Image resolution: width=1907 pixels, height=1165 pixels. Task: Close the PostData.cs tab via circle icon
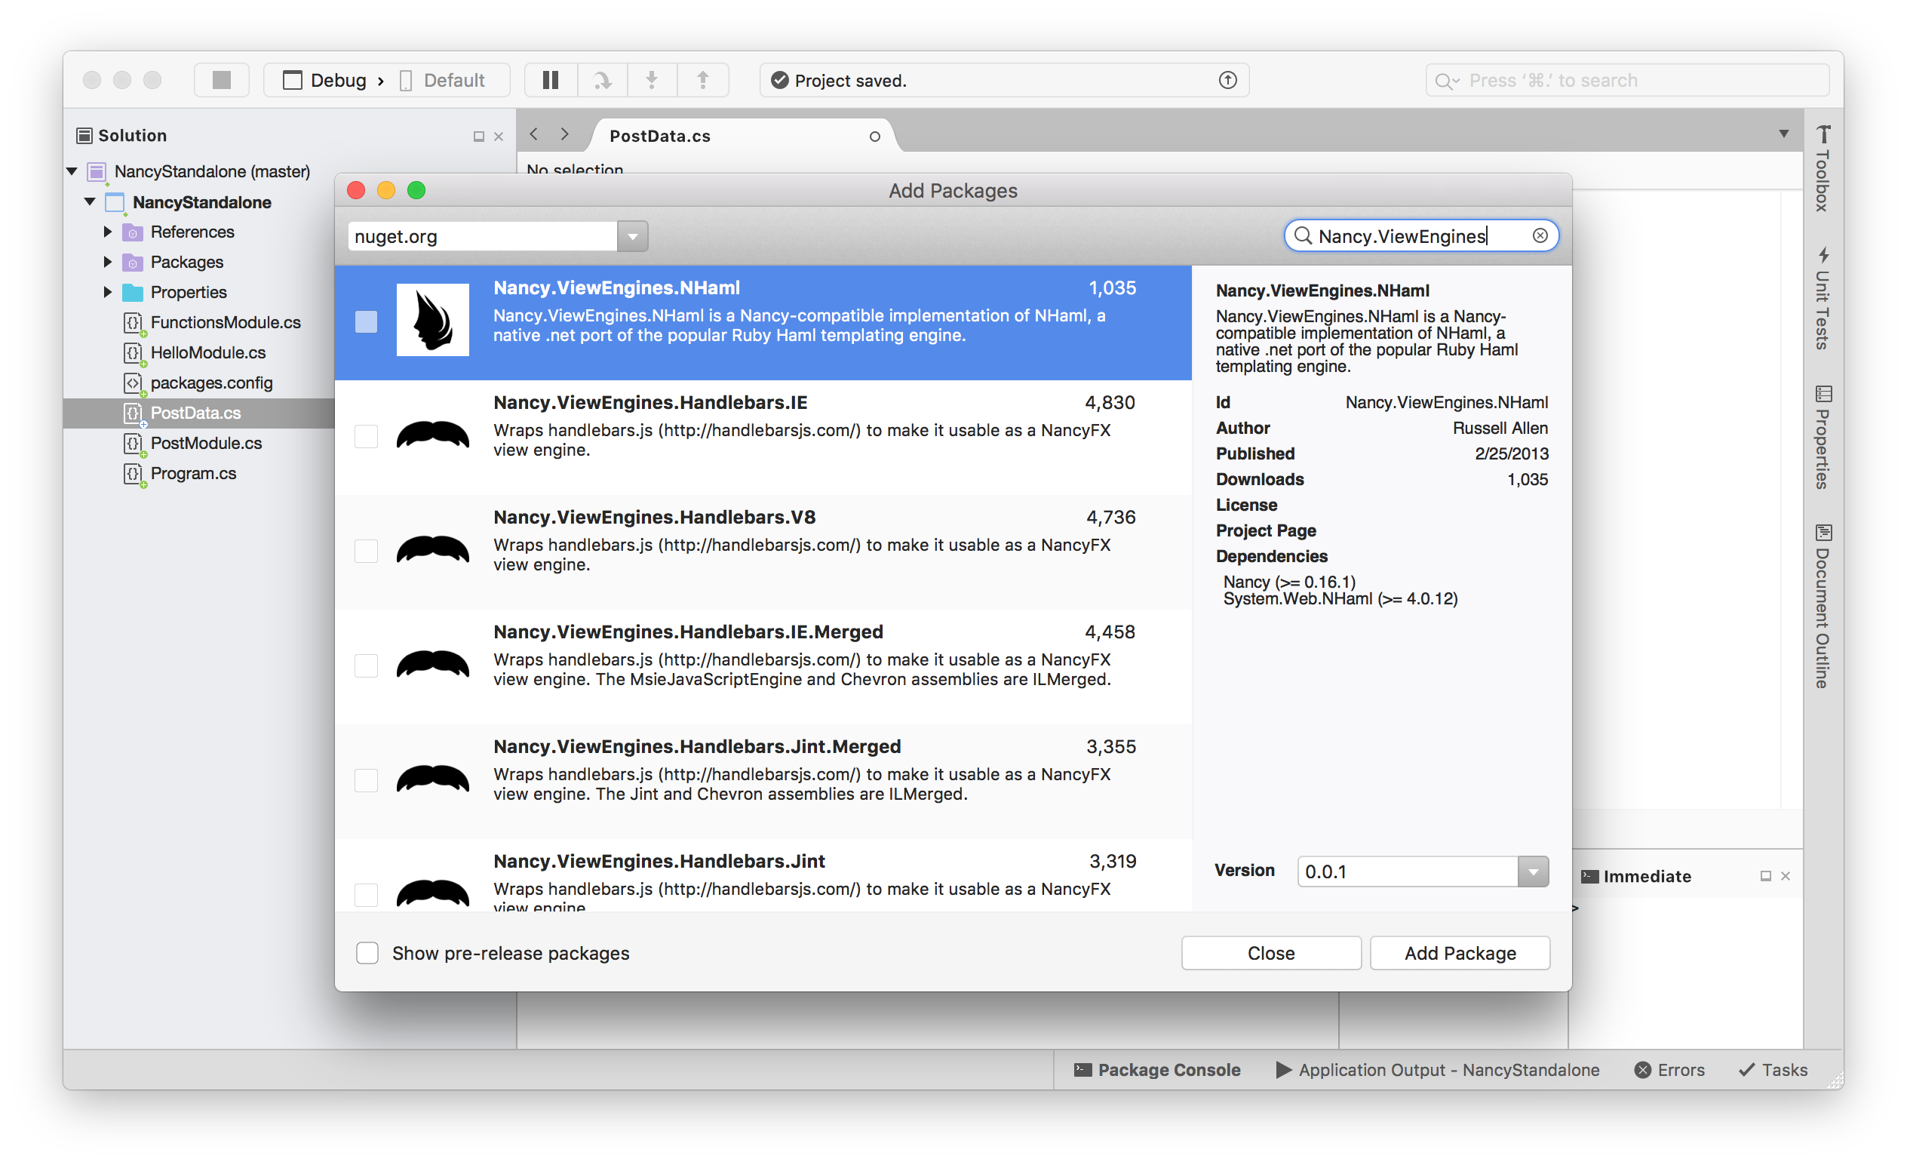(874, 137)
